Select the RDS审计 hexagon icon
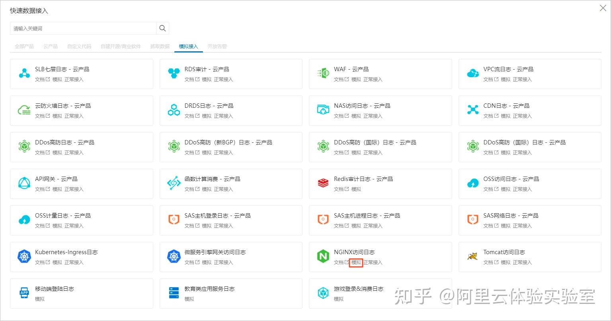This screenshot has width=611, height=321. click(x=174, y=74)
